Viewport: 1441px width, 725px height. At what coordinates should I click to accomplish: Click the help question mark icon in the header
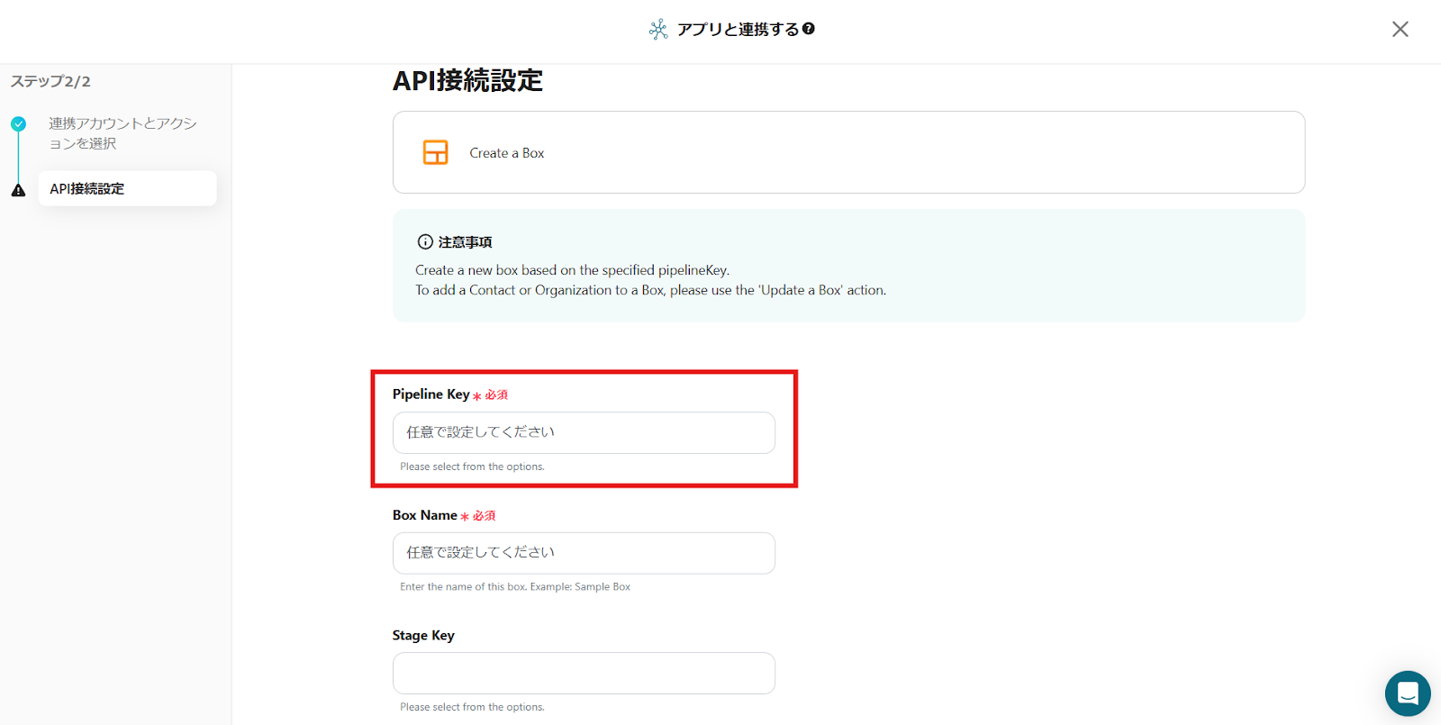[809, 29]
